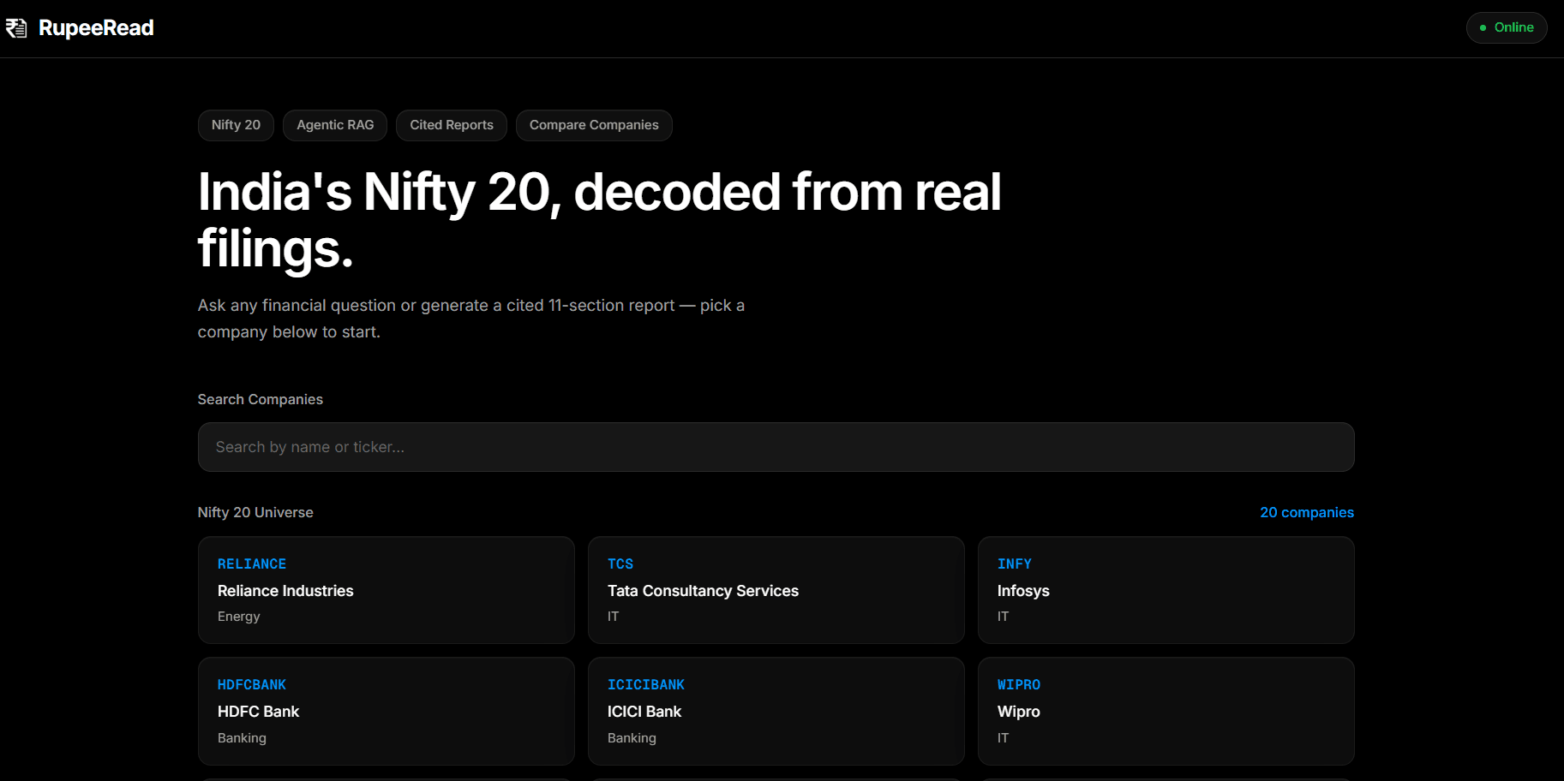Open the Compare Companies pill
The image size is (1564, 781).
pos(594,125)
